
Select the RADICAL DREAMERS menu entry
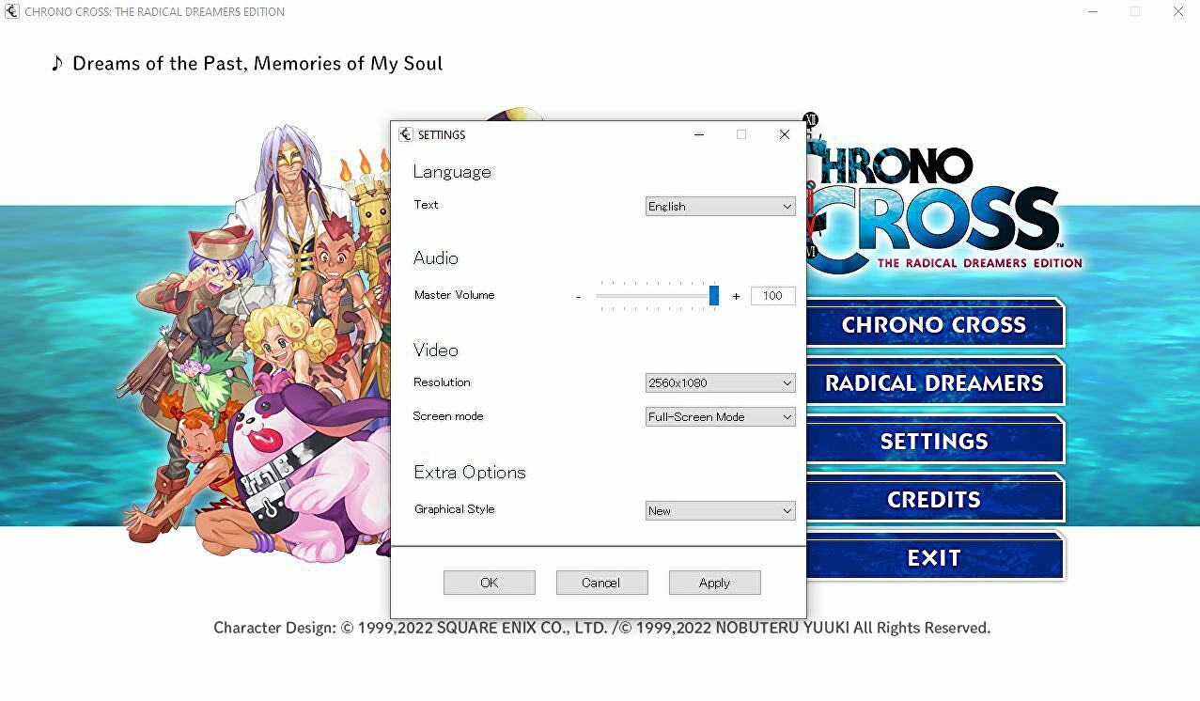point(934,382)
